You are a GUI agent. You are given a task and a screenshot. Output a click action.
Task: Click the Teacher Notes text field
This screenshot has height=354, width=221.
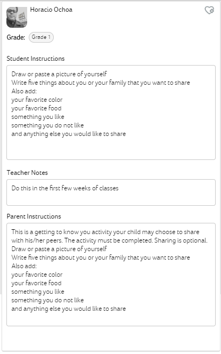pos(111,192)
